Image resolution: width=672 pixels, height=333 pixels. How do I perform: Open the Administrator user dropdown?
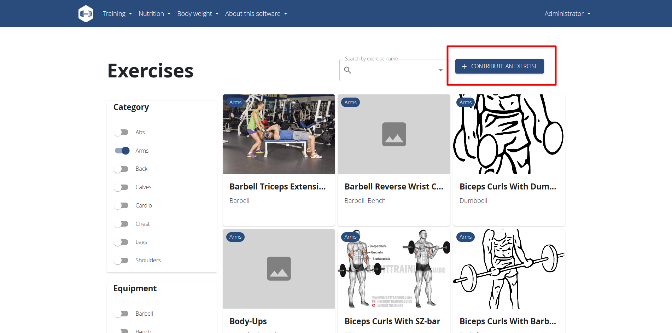click(567, 14)
